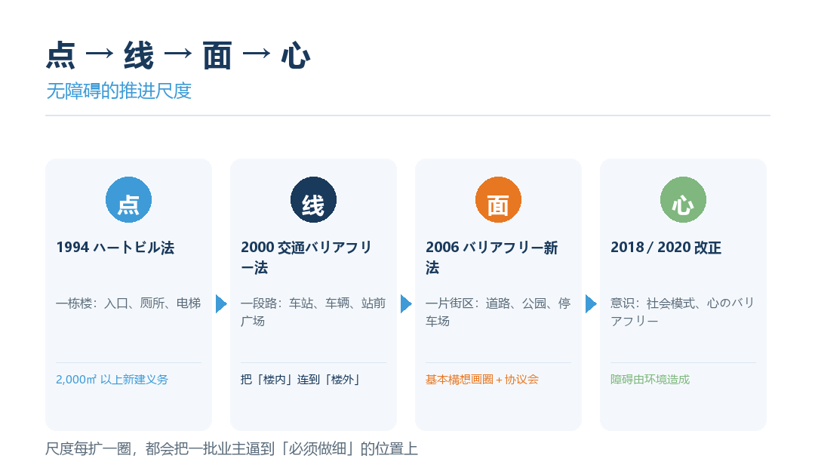Click the green 心 circle icon
This screenshot has height=468, width=815.
point(683,200)
